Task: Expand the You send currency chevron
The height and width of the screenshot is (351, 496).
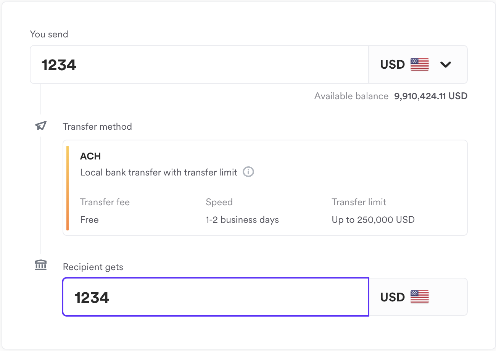Action: point(445,64)
